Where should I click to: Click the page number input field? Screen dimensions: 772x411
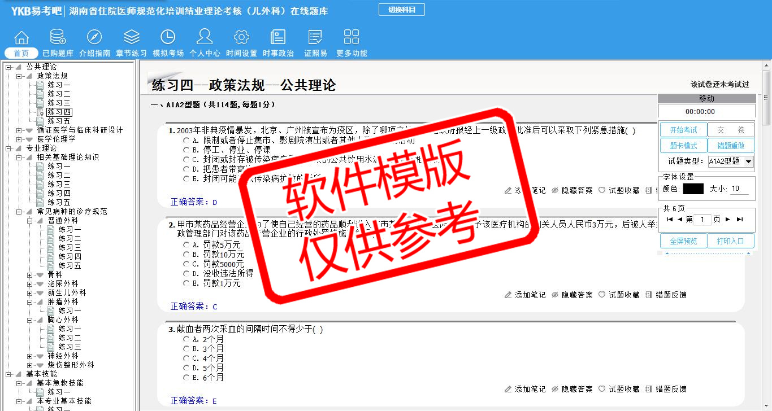[x=702, y=220]
